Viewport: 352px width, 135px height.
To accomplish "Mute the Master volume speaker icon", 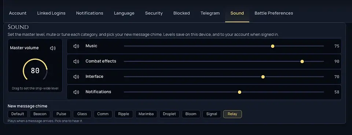I will click(53, 48).
